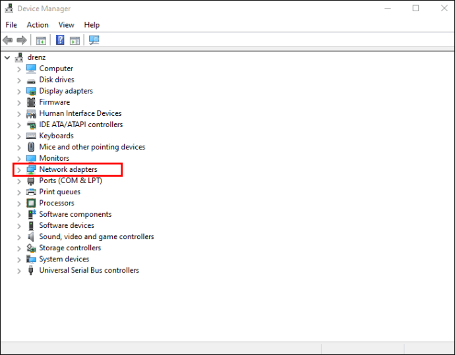The image size is (455, 355).
Task: Select the Firmware label
Action: click(55, 102)
